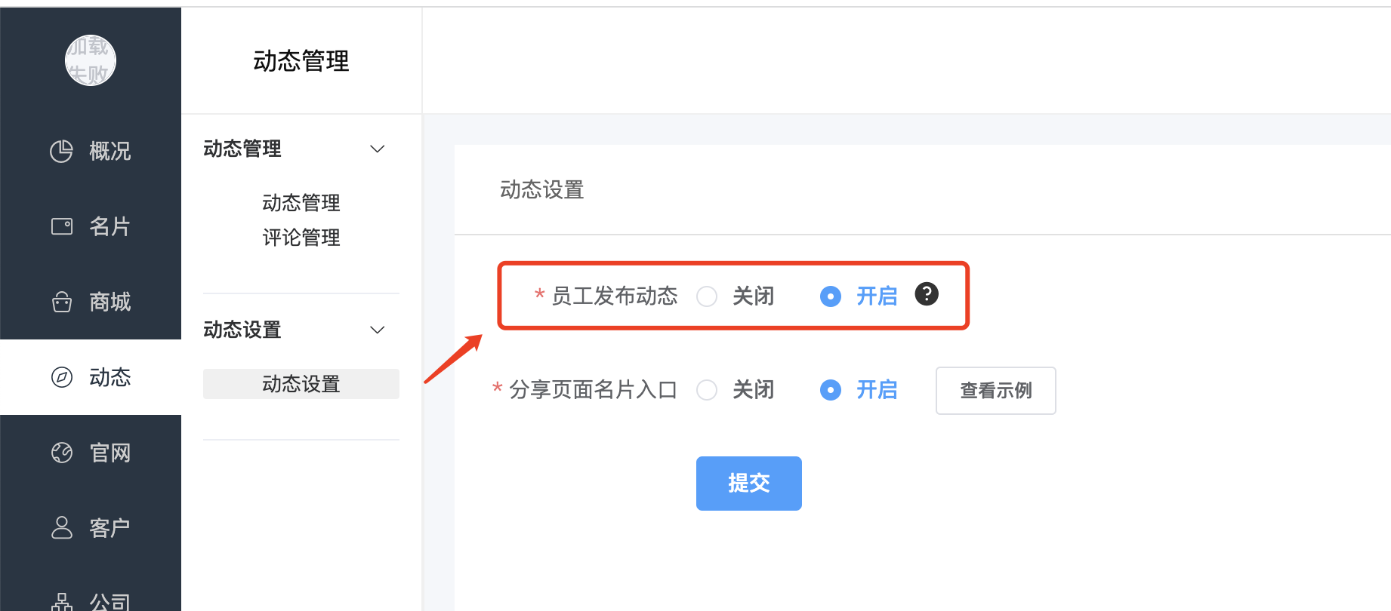
Task: Click the question mark help icon
Action: point(927,294)
